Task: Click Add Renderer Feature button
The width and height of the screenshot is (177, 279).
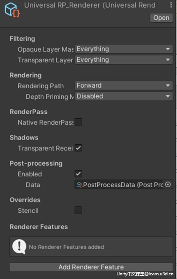Action: point(91,267)
